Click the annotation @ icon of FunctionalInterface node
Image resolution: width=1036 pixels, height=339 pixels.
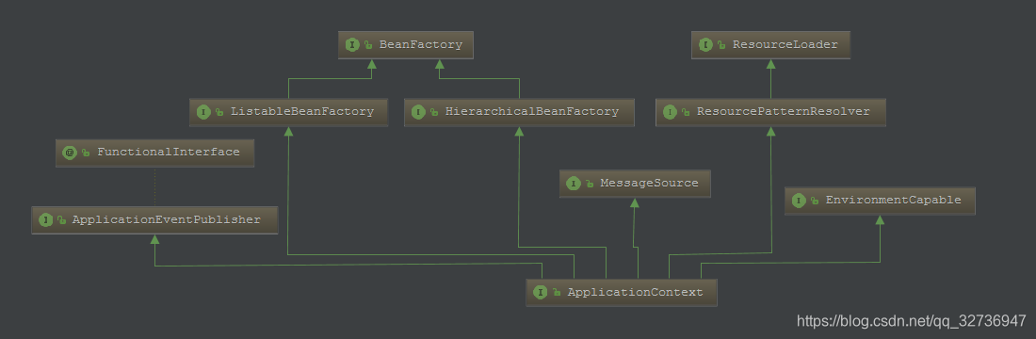(70, 153)
